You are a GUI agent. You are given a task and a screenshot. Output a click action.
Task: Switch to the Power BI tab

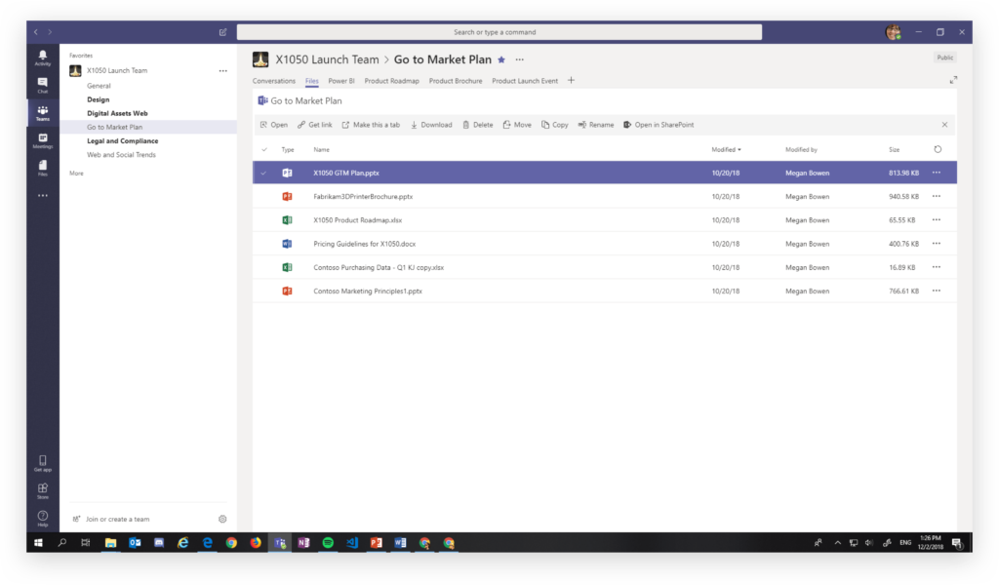click(341, 81)
